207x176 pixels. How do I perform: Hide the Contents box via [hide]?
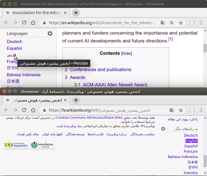127,53
